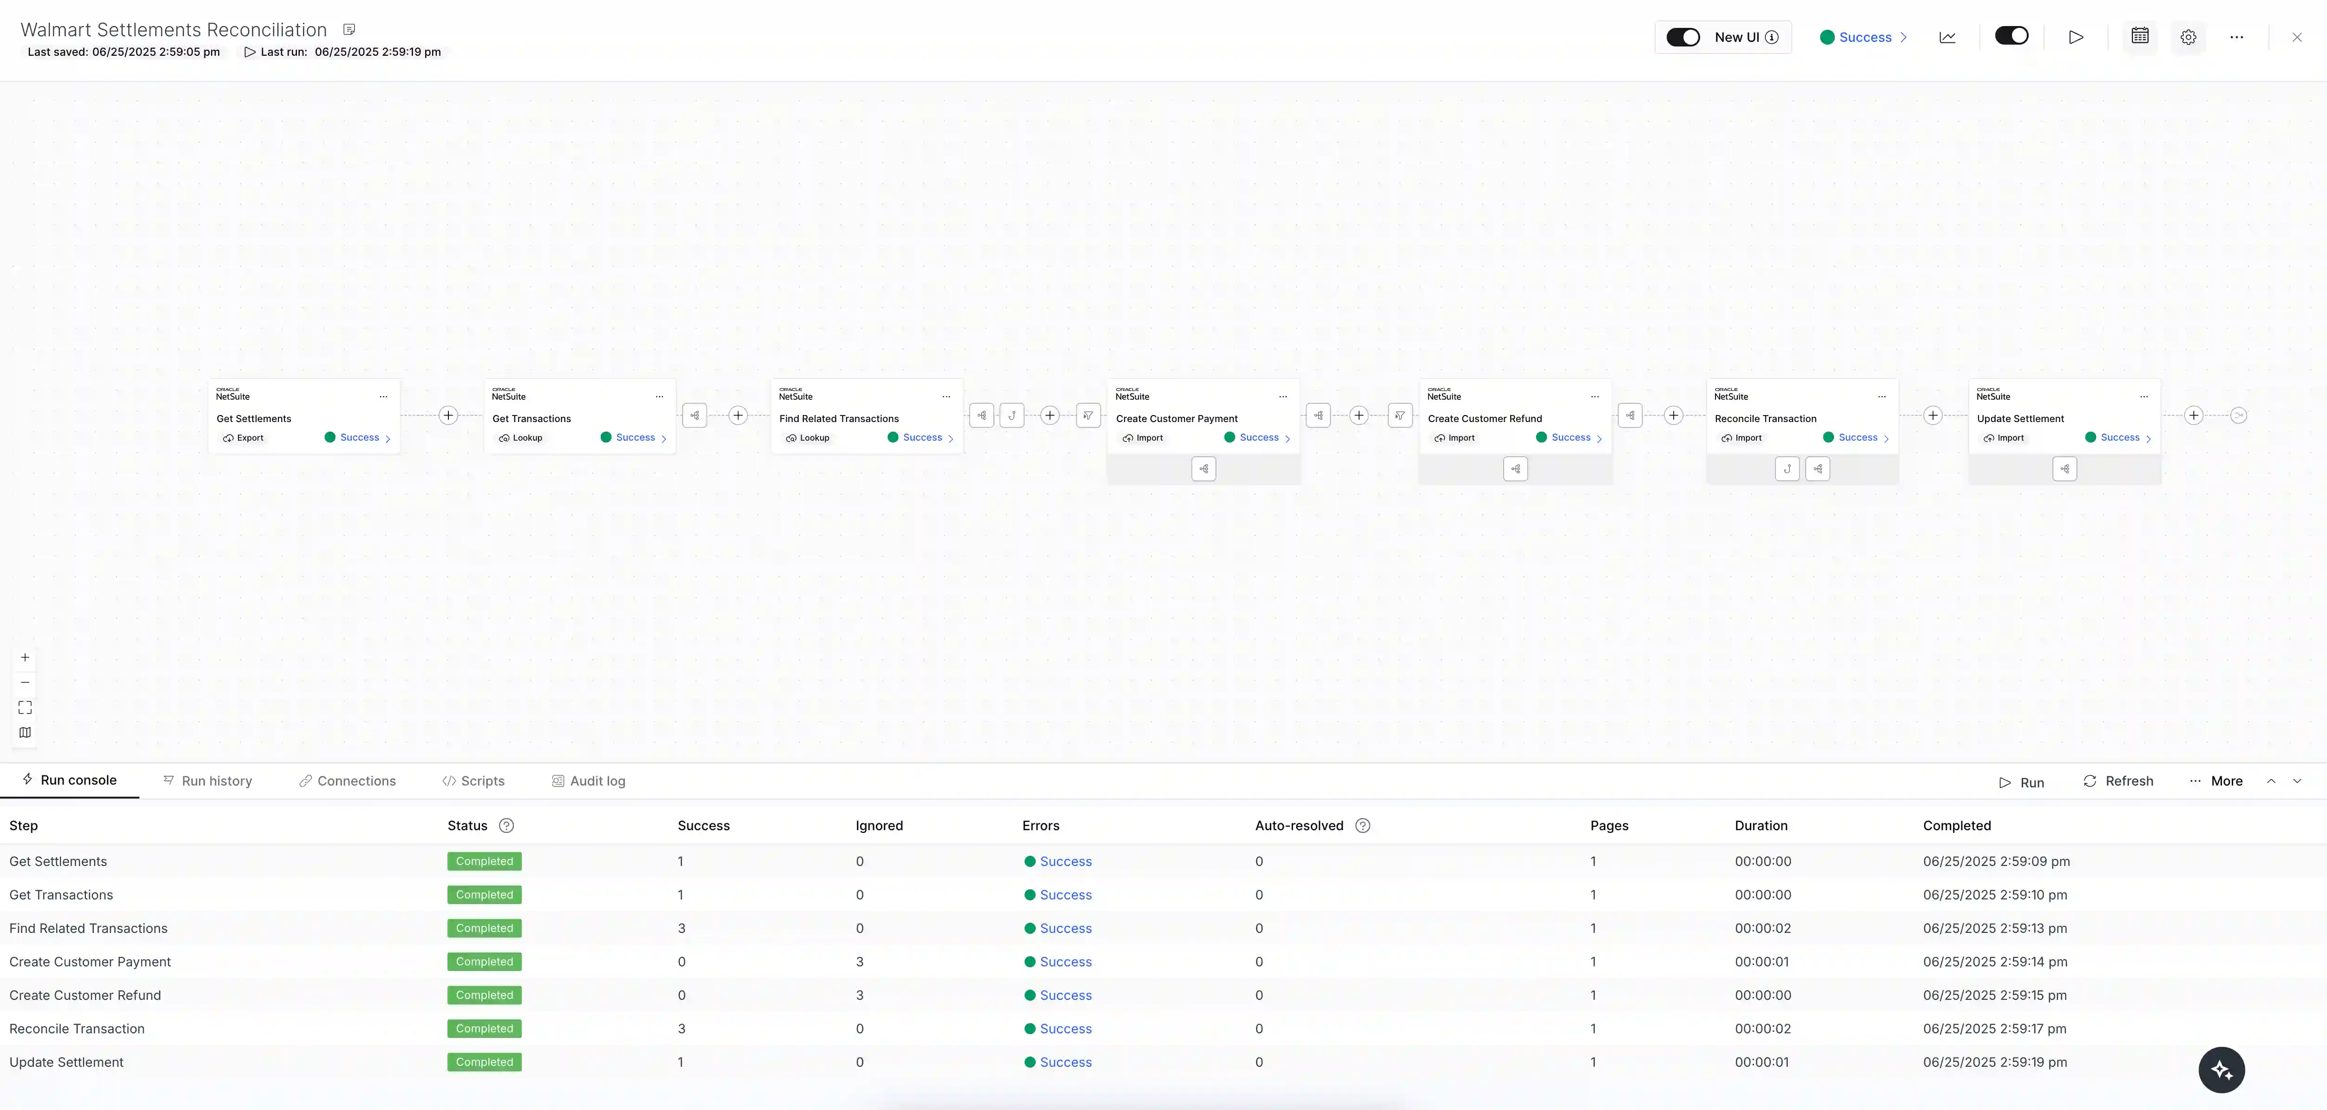Screen dimensions: 2327x1110
Task: Add step after Get Settlements
Action: [x=448, y=416]
